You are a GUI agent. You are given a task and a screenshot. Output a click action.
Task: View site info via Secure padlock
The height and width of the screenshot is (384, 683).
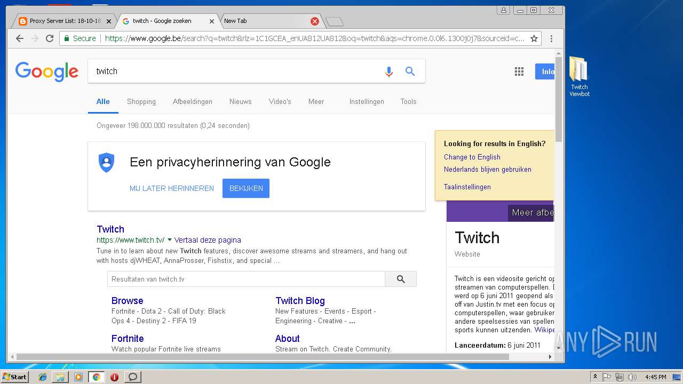(80, 38)
